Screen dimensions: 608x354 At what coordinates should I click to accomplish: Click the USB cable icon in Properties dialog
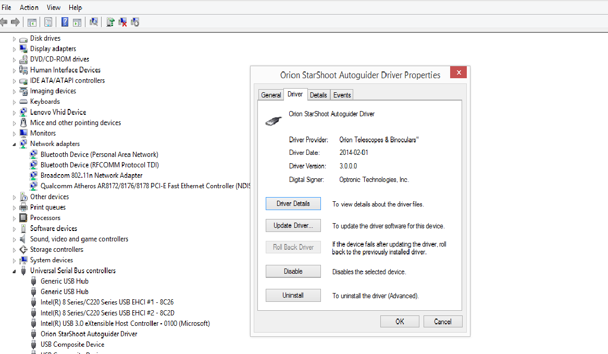pyautogui.click(x=274, y=121)
